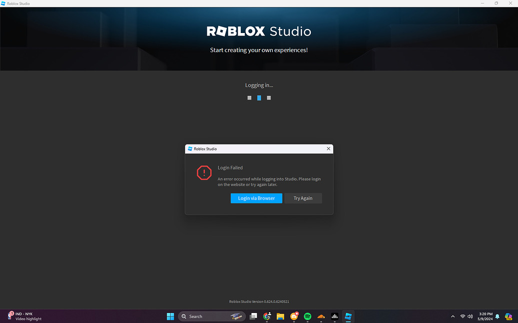The width and height of the screenshot is (518, 323).
Task: Dismiss the Login Failed dialog
Action: pyautogui.click(x=328, y=148)
